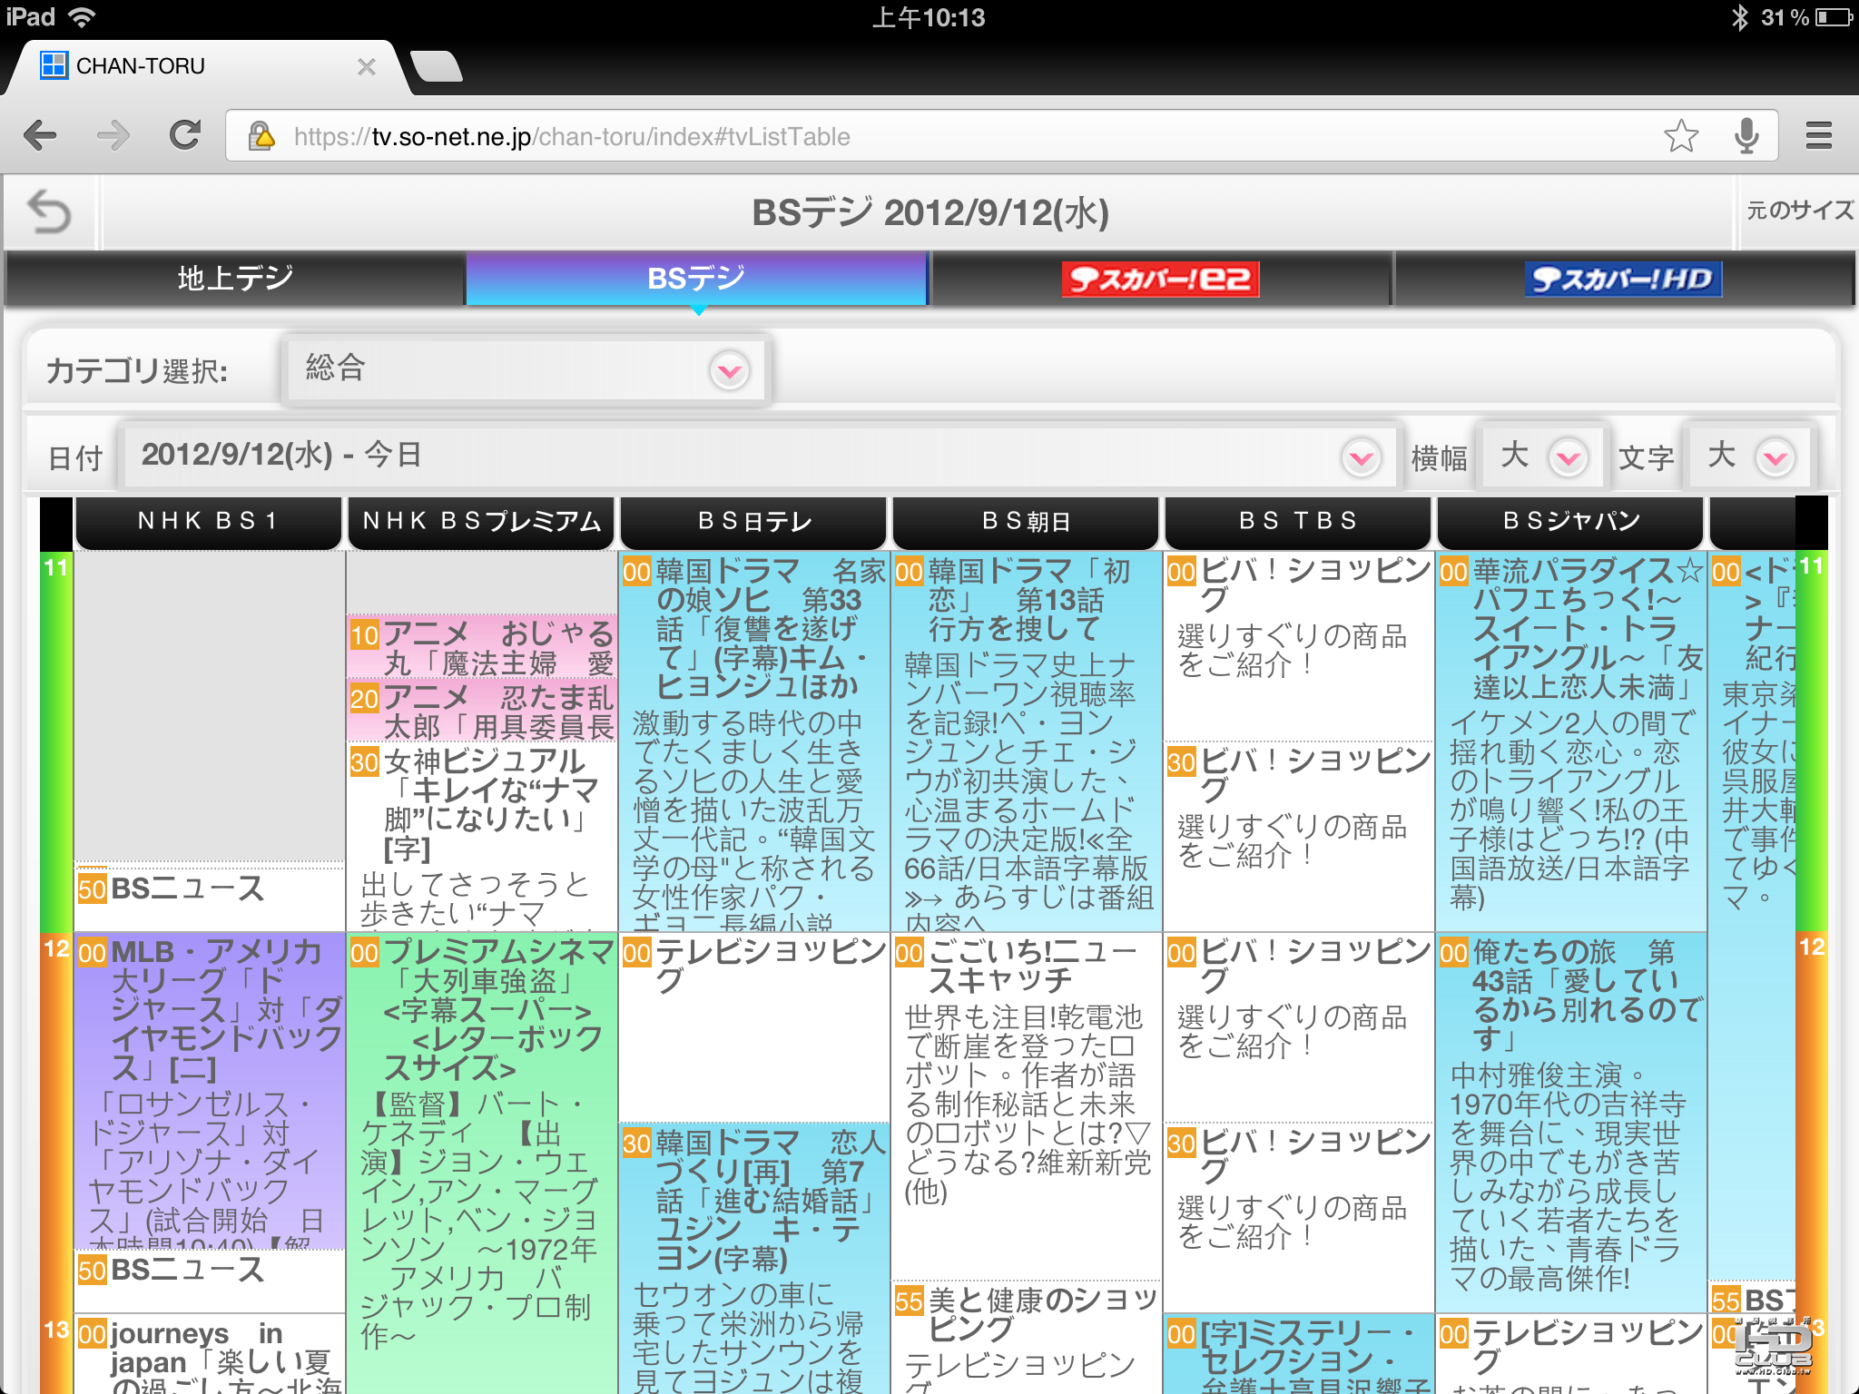This screenshot has height=1394, width=1859.
Task: Open ごごいち!ニュースキャッチ program
Action: (x=1027, y=1105)
